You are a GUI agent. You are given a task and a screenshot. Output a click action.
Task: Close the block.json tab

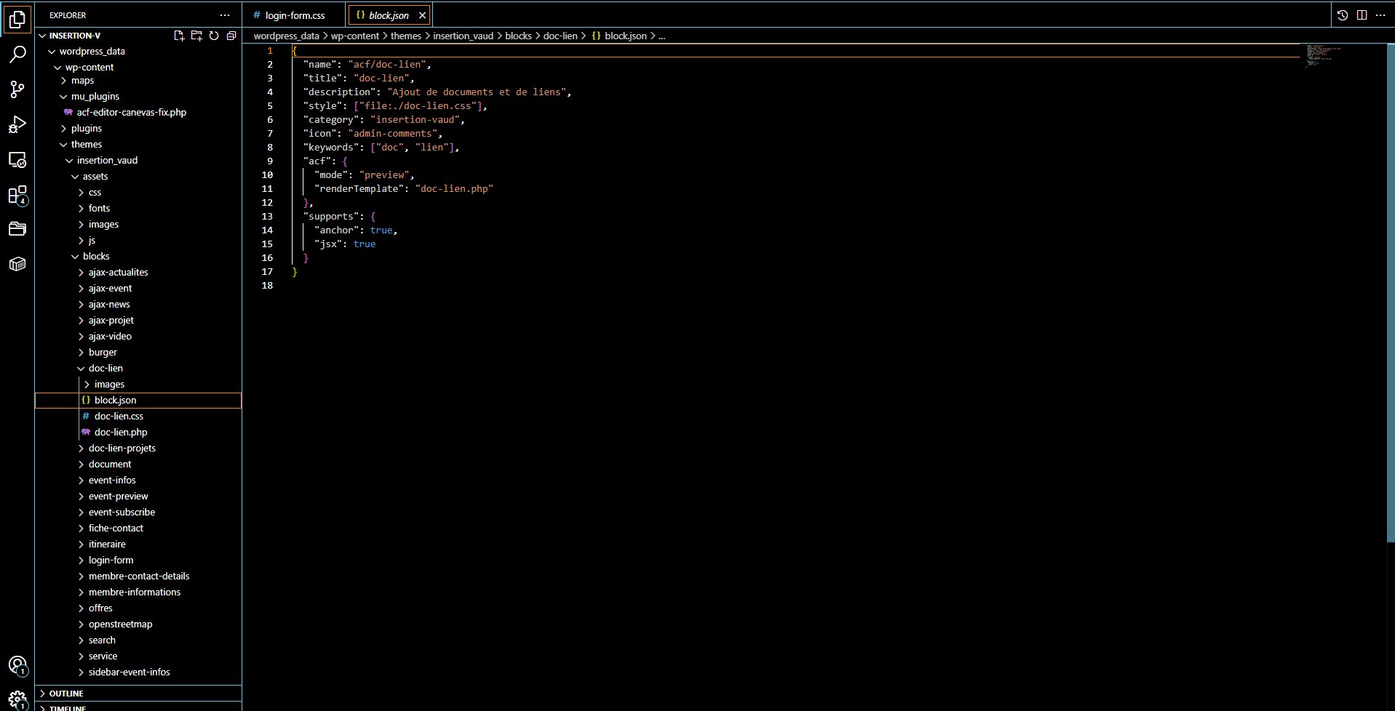[422, 15]
